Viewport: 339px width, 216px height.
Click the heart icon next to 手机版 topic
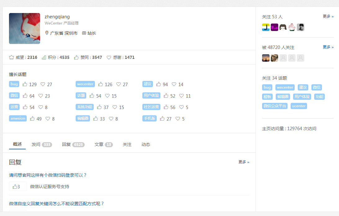tap(178, 119)
